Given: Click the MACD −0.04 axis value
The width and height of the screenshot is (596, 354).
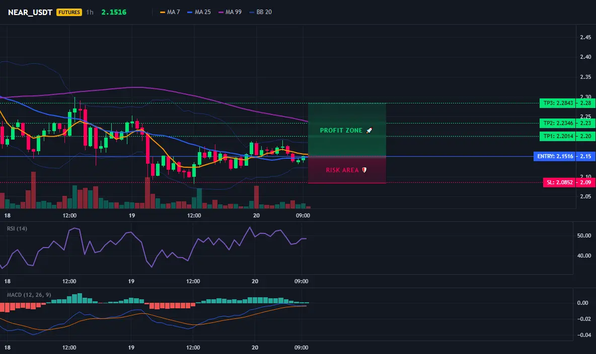Looking at the screenshot, I should click(584, 335).
